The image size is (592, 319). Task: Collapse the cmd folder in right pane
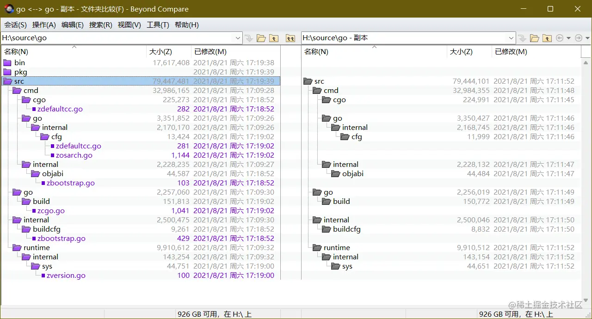tap(317, 91)
